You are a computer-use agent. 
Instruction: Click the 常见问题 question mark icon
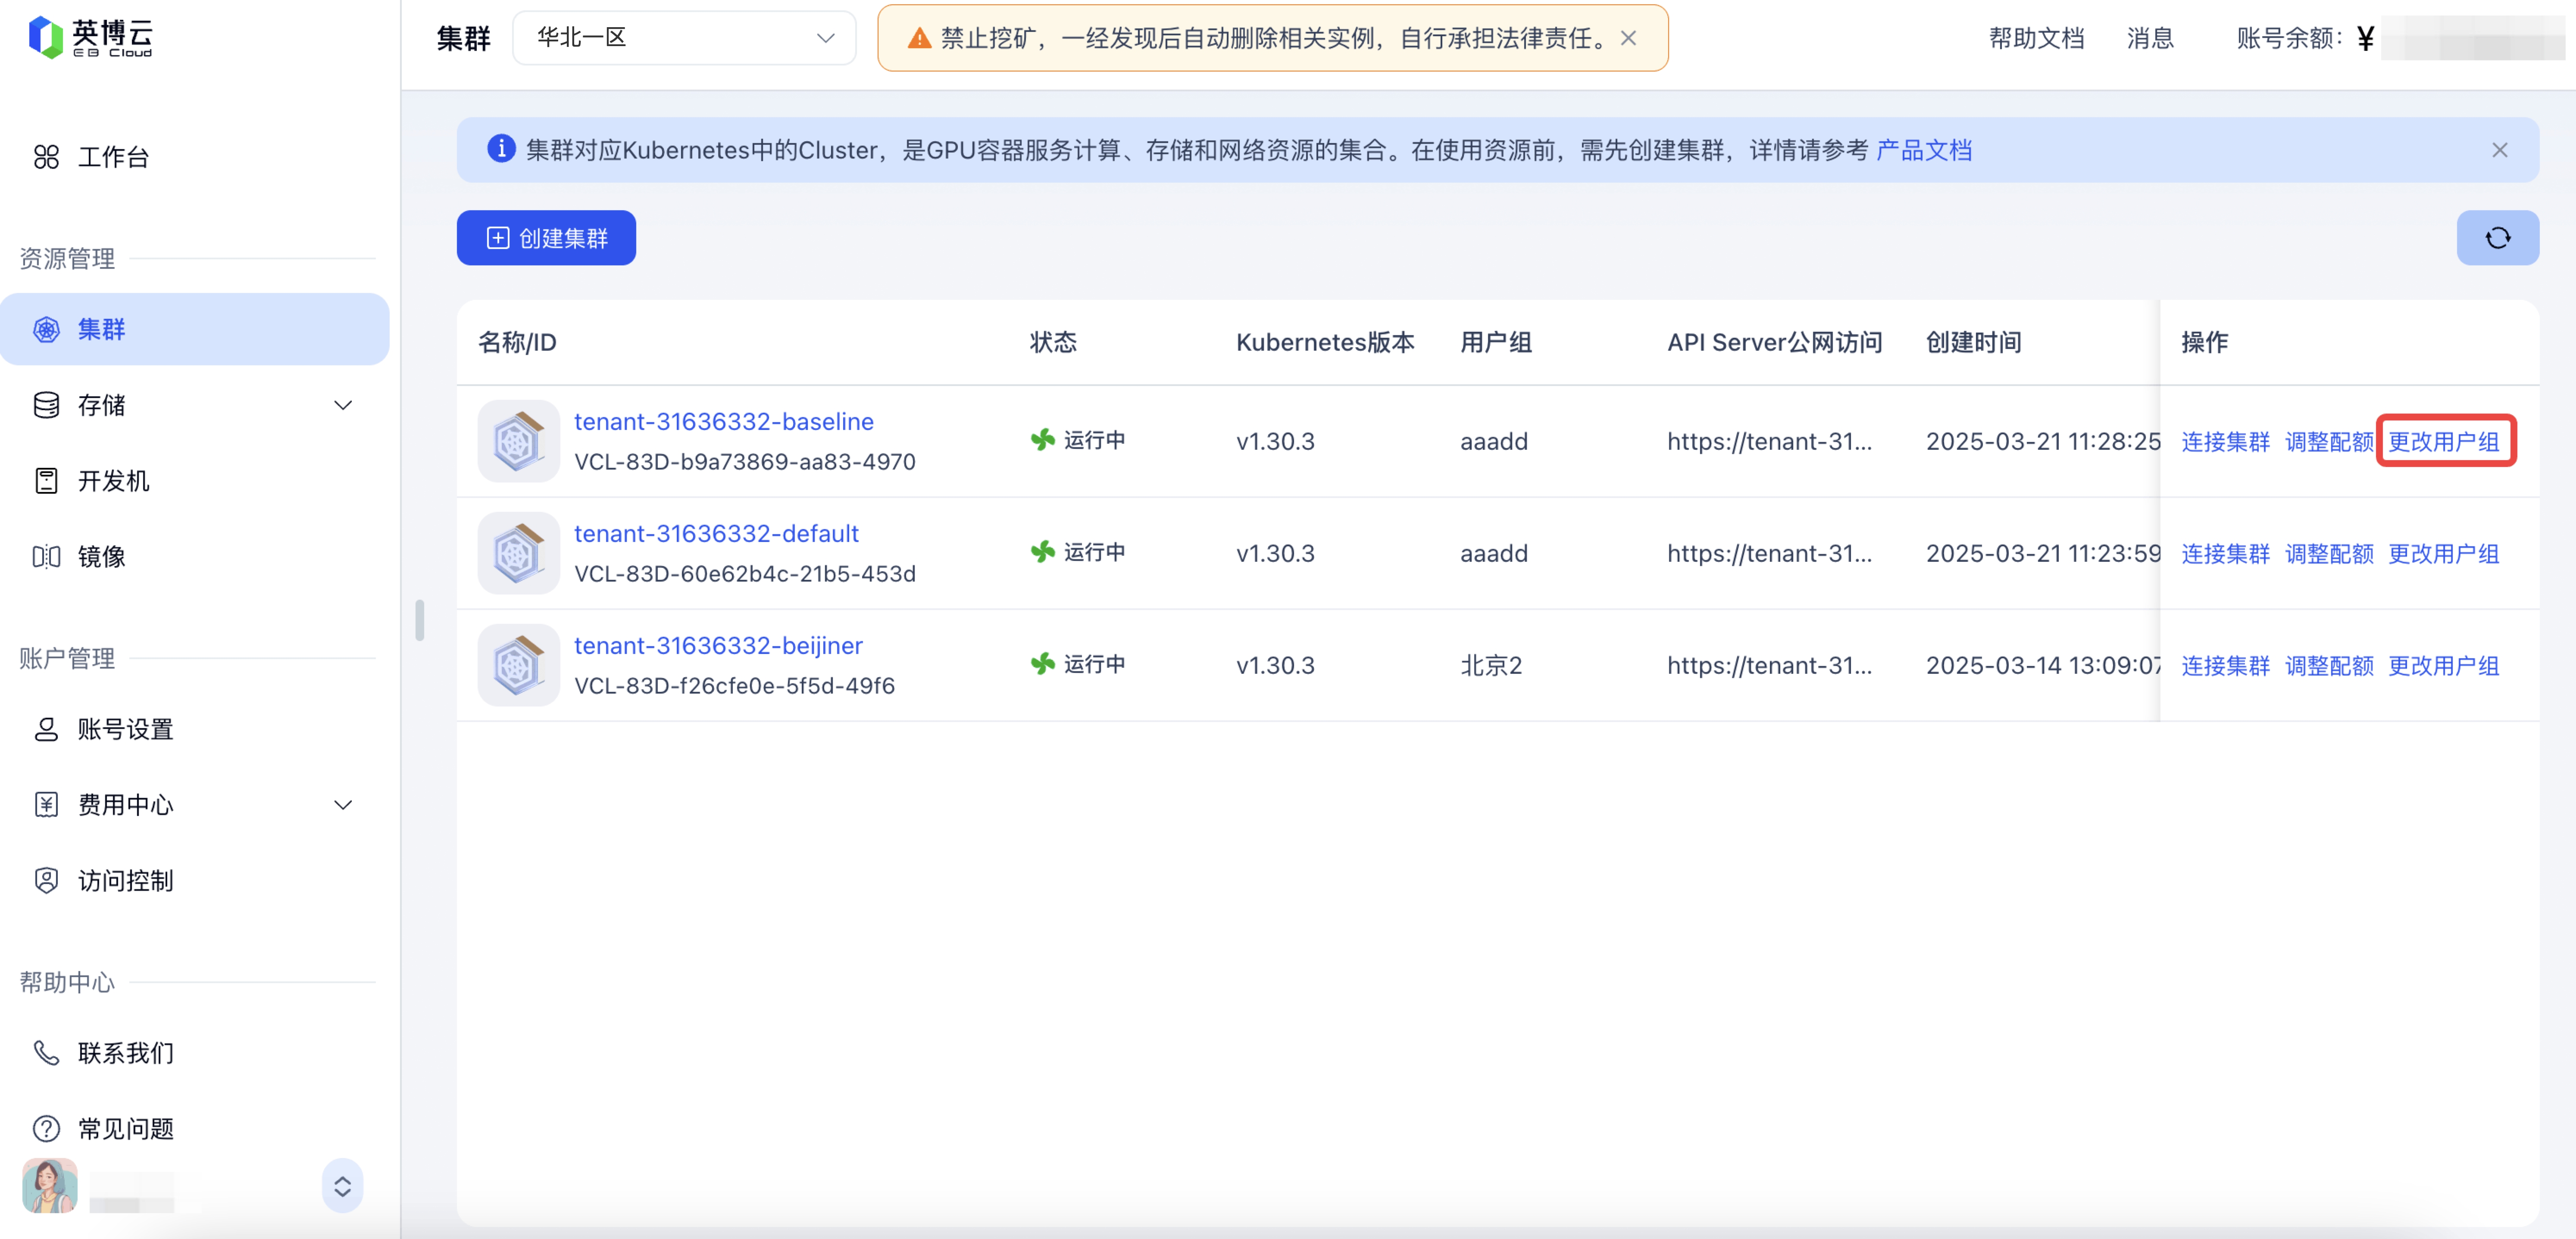tap(46, 1128)
